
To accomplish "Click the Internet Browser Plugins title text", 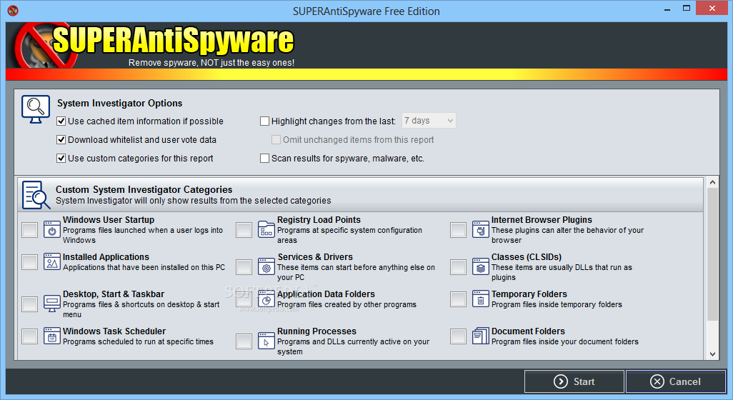I will click(542, 219).
